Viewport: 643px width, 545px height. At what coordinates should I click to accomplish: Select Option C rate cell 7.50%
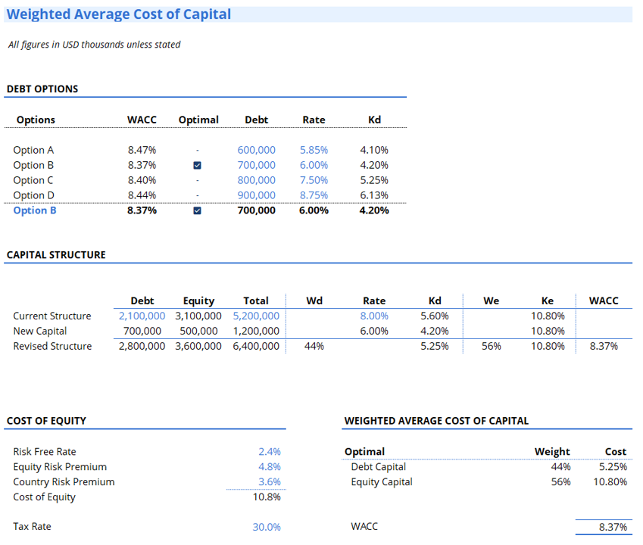coord(314,180)
